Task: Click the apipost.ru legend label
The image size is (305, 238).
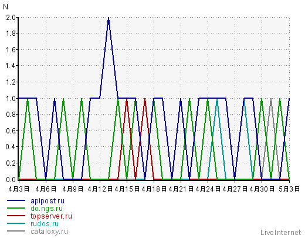Action: coord(48,201)
